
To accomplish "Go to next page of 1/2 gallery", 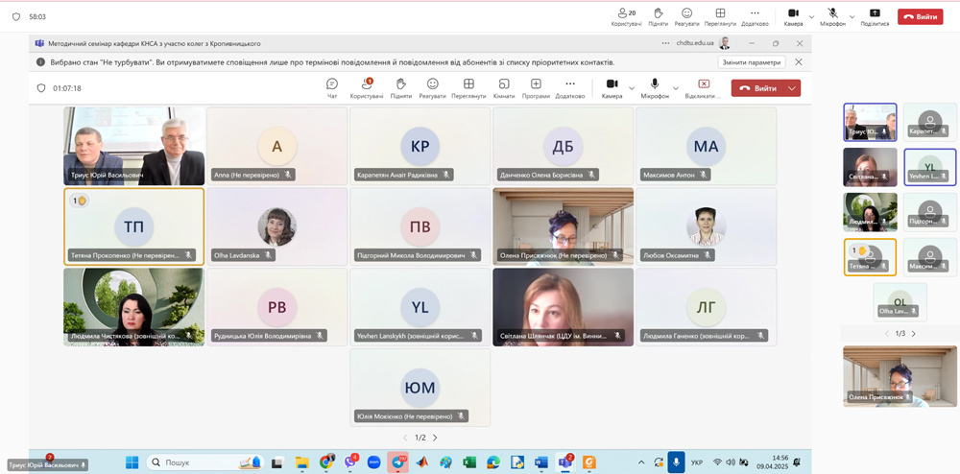I will point(435,438).
